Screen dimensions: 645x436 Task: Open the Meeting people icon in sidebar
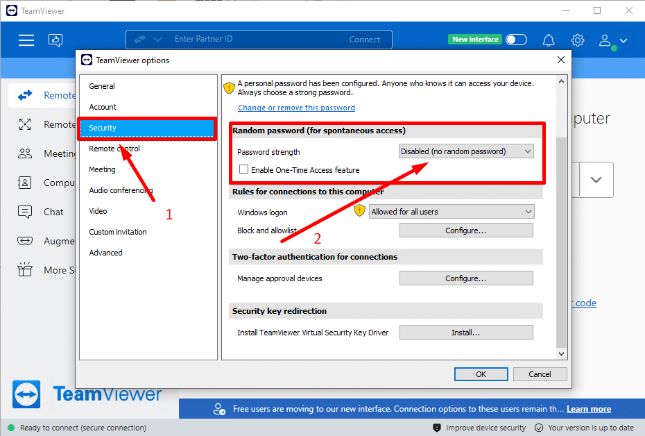click(x=25, y=153)
